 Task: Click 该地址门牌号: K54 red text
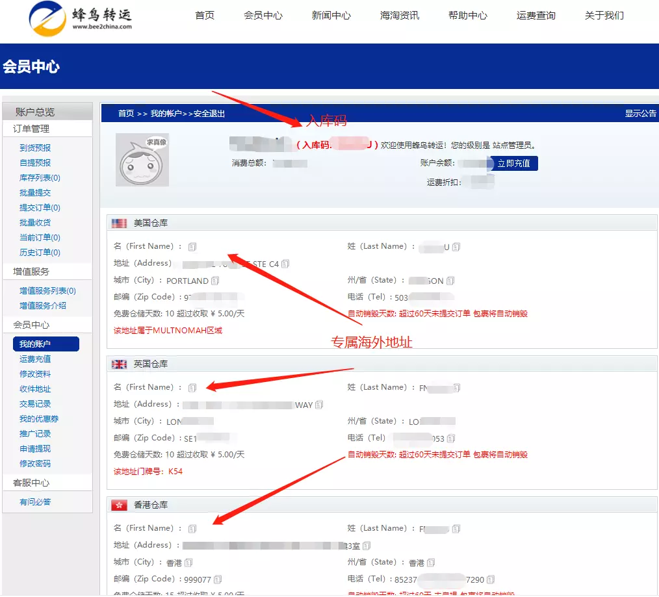point(148,472)
